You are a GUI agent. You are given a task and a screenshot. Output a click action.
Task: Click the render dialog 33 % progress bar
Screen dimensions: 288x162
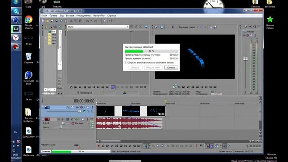tap(151, 51)
